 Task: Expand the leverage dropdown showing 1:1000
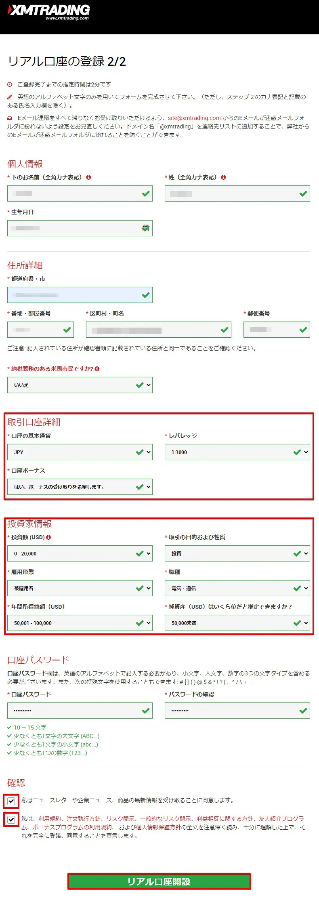click(237, 452)
